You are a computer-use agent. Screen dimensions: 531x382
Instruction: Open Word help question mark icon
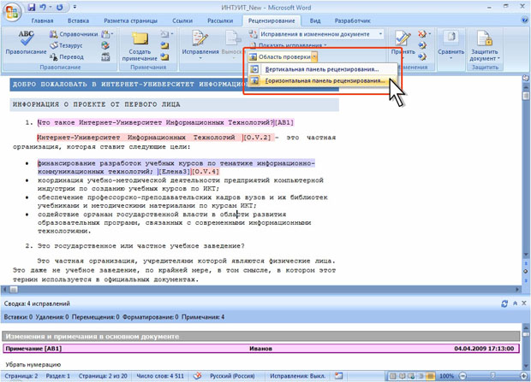click(525, 21)
